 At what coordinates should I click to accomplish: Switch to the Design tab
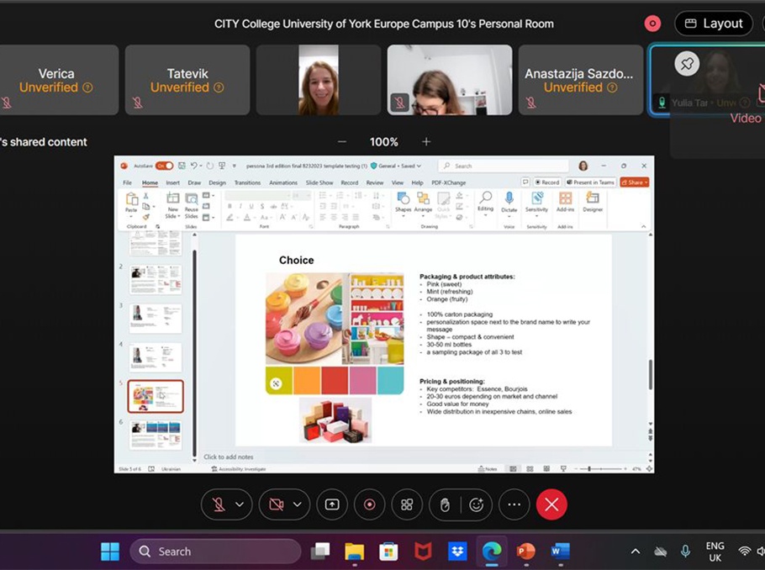pos(217,182)
